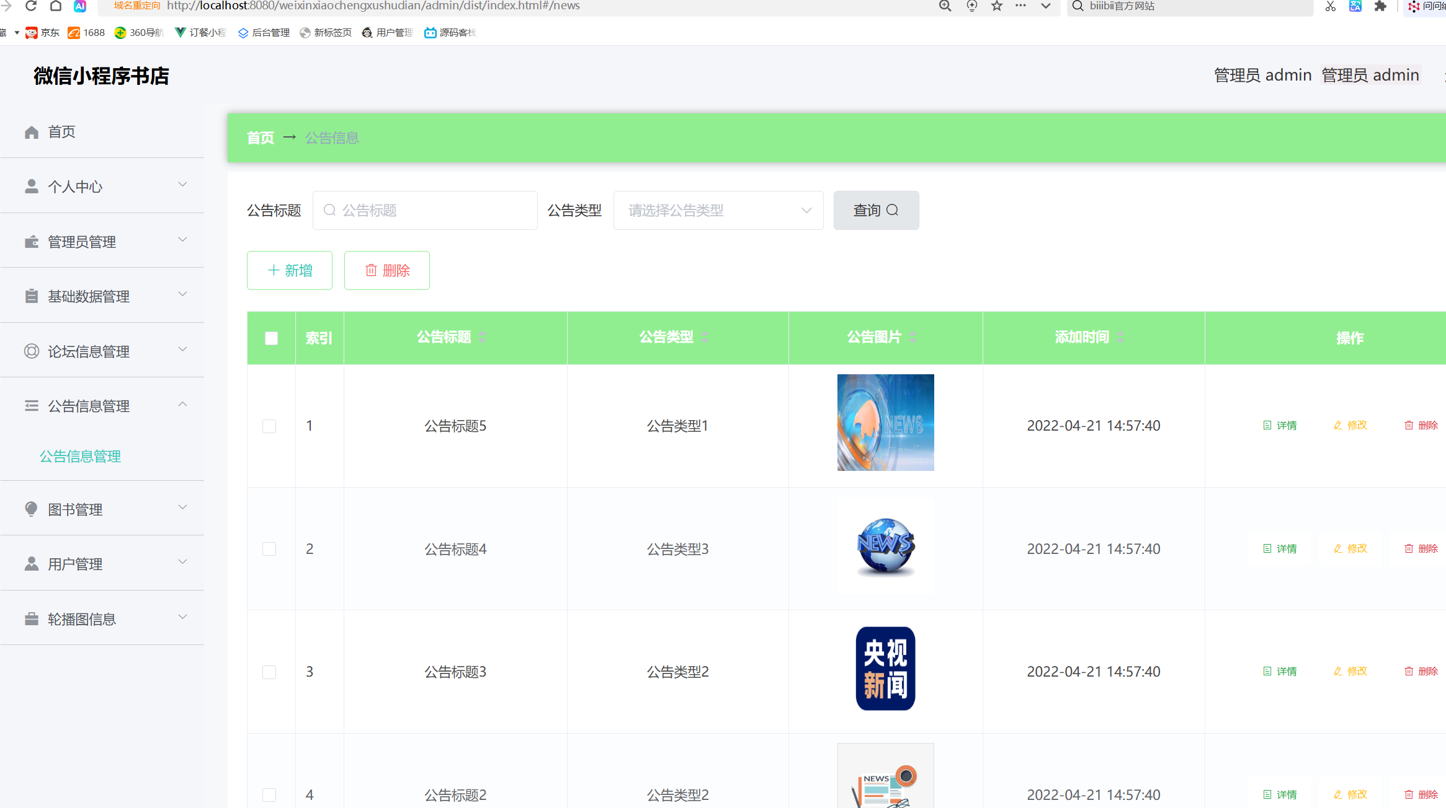Open 管理员管理 via its briefcase icon
Screen dimensions: 1446x808
pyautogui.click(x=32, y=241)
